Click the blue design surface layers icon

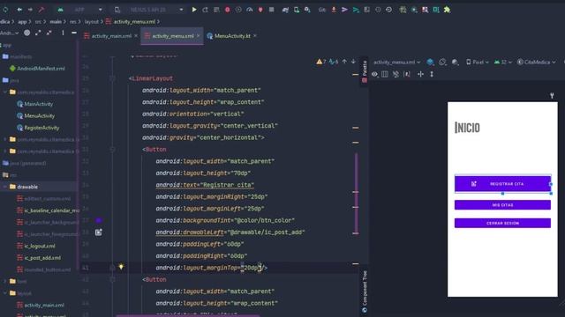pyautogui.click(x=430, y=63)
